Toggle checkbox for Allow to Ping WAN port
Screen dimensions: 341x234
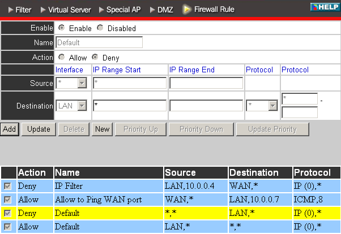pos(7,200)
